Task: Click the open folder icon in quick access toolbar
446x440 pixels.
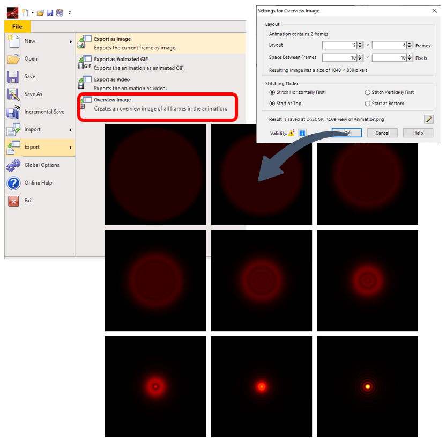Action: click(40, 12)
